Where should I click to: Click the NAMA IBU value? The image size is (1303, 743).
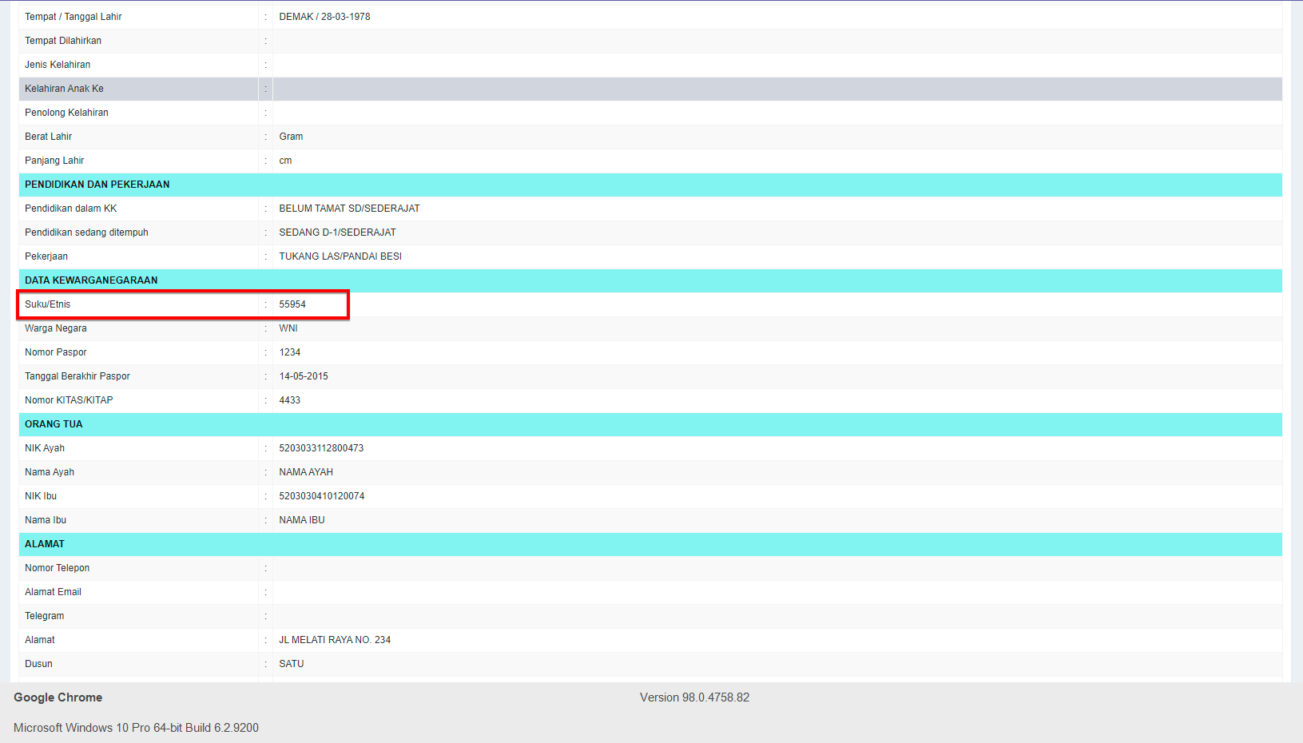[x=300, y=519]
